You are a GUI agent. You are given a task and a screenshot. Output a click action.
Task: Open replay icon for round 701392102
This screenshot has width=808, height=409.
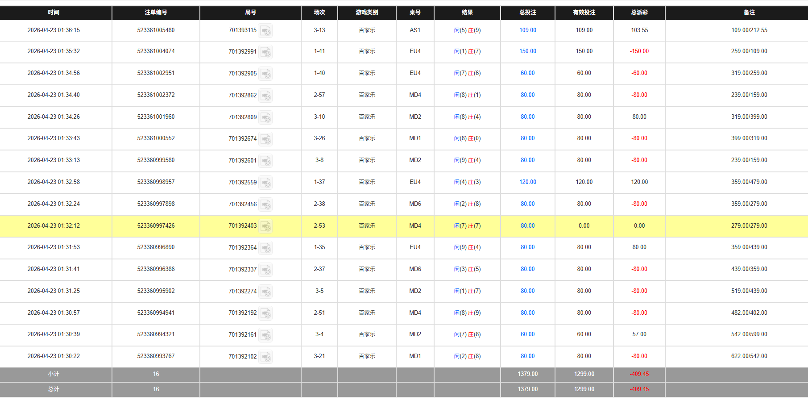[265, 357]
